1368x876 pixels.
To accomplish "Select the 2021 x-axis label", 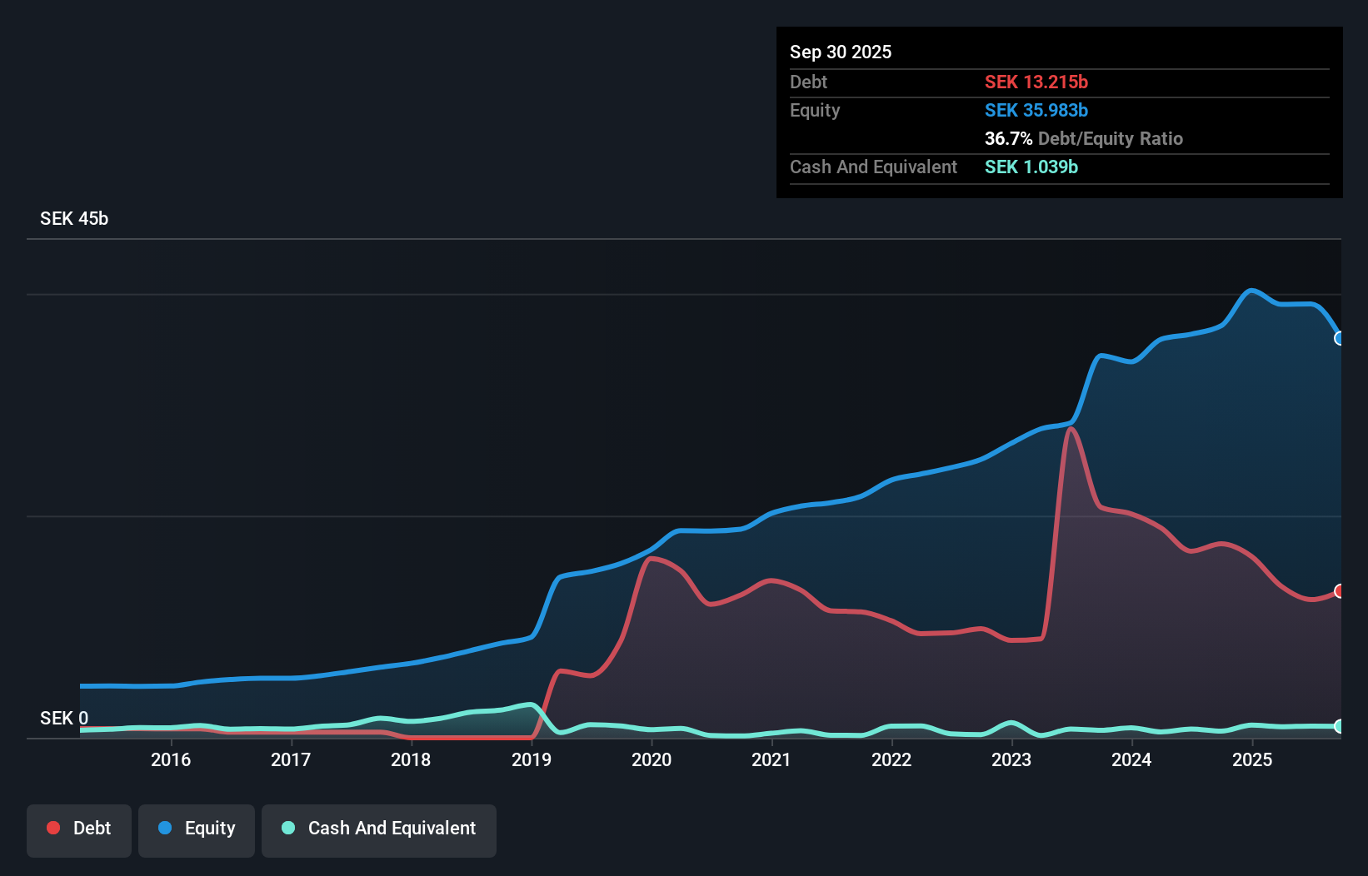I will click(771, 759).
